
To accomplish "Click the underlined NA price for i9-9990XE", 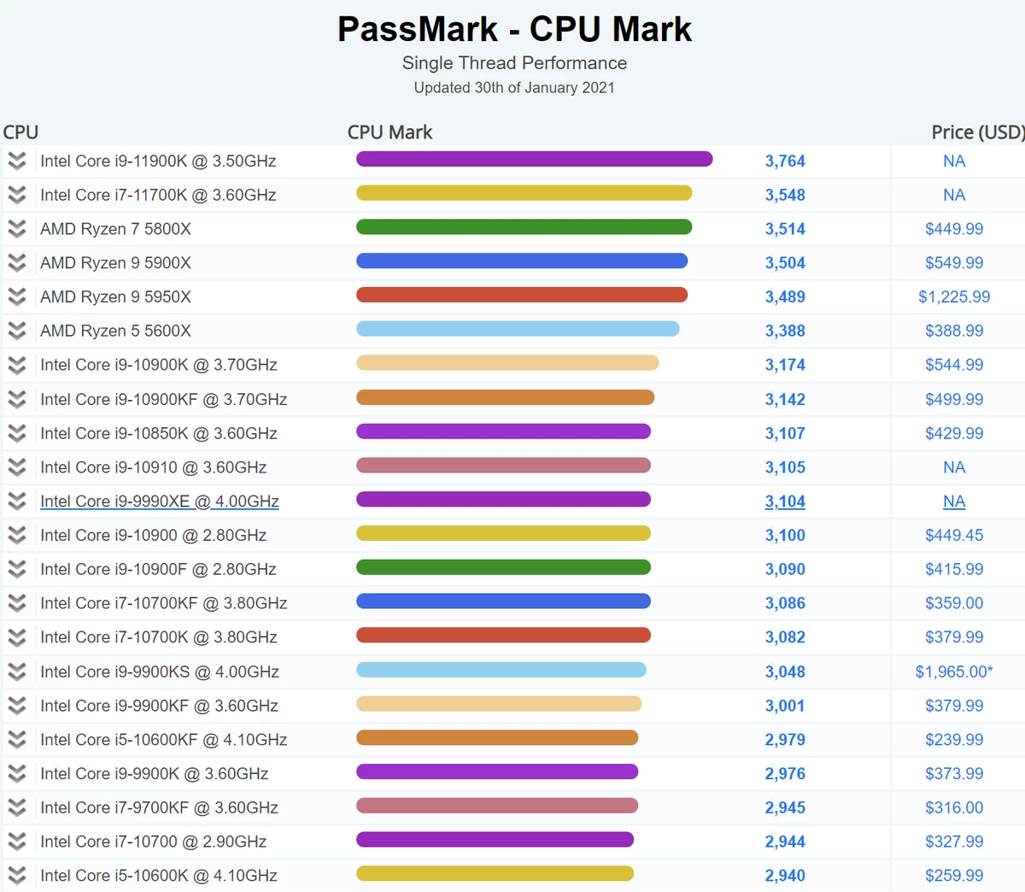I will click(954, 502).
